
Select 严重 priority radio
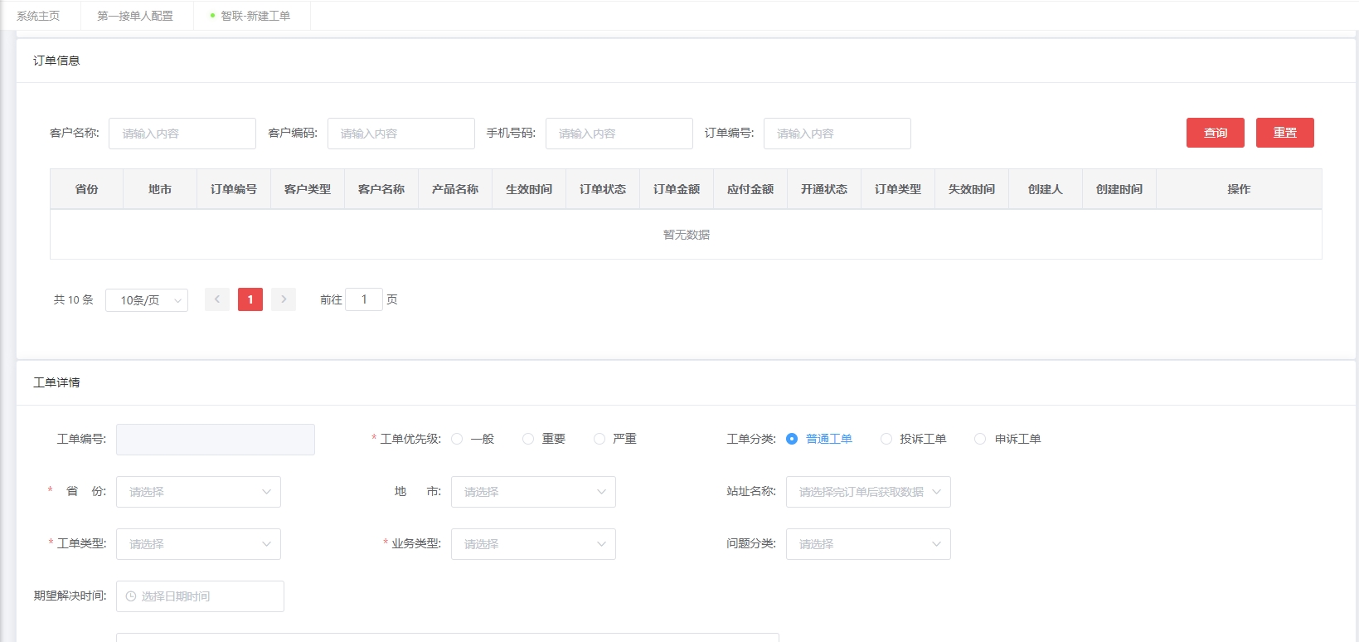pos(599,439)
